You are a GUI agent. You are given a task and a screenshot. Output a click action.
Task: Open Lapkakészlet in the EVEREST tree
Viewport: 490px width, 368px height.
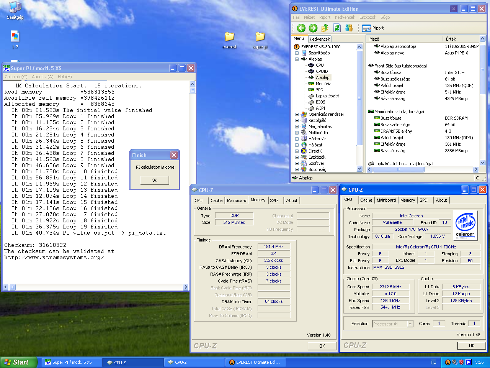327,96
